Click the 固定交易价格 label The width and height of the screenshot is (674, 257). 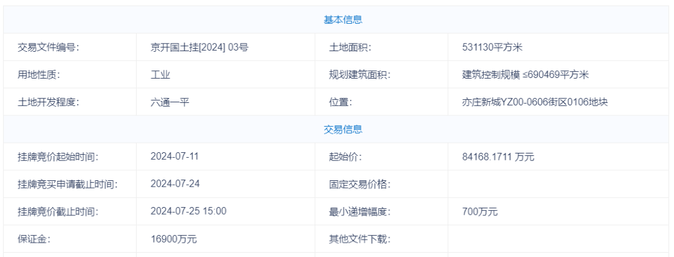point(359,184)
